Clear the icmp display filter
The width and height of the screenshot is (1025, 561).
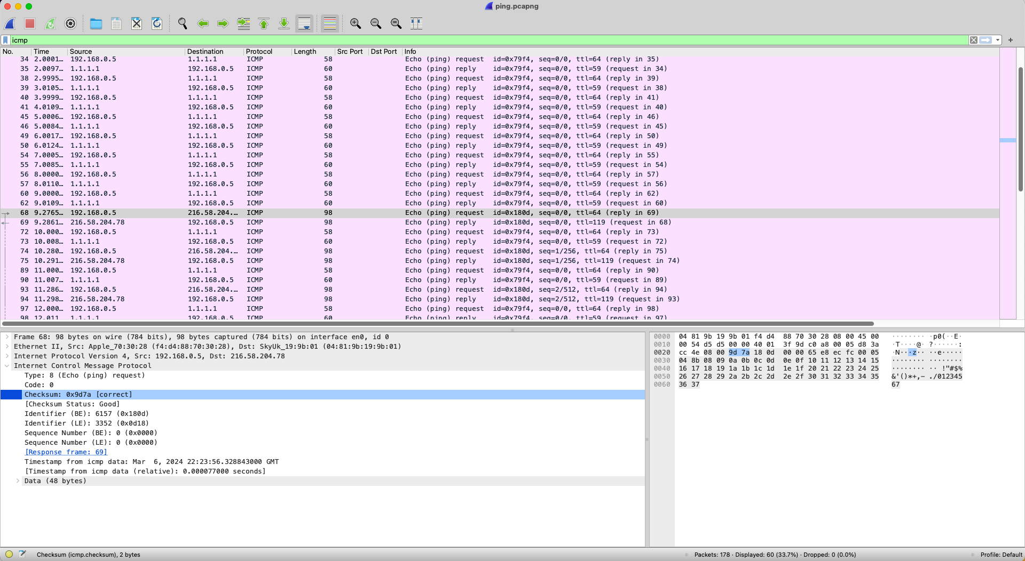click(974, 40)
